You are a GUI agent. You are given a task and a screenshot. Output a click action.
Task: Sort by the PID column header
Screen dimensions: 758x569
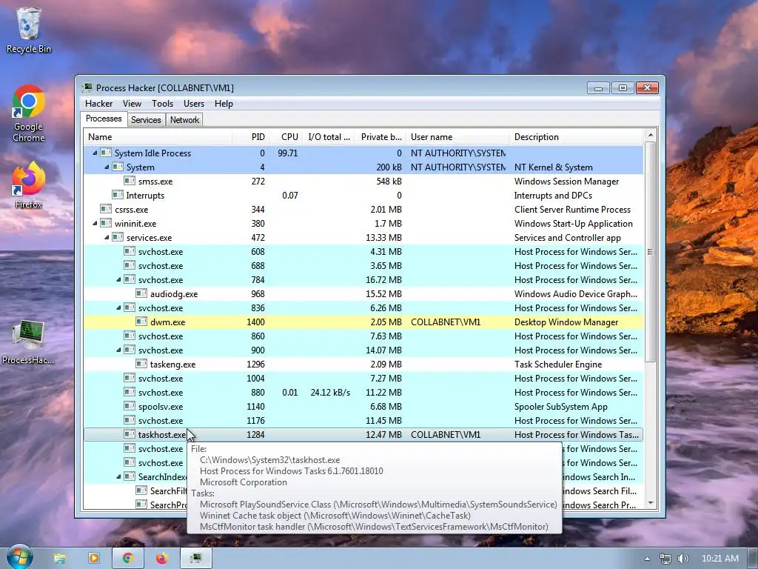tap(250, 137)
